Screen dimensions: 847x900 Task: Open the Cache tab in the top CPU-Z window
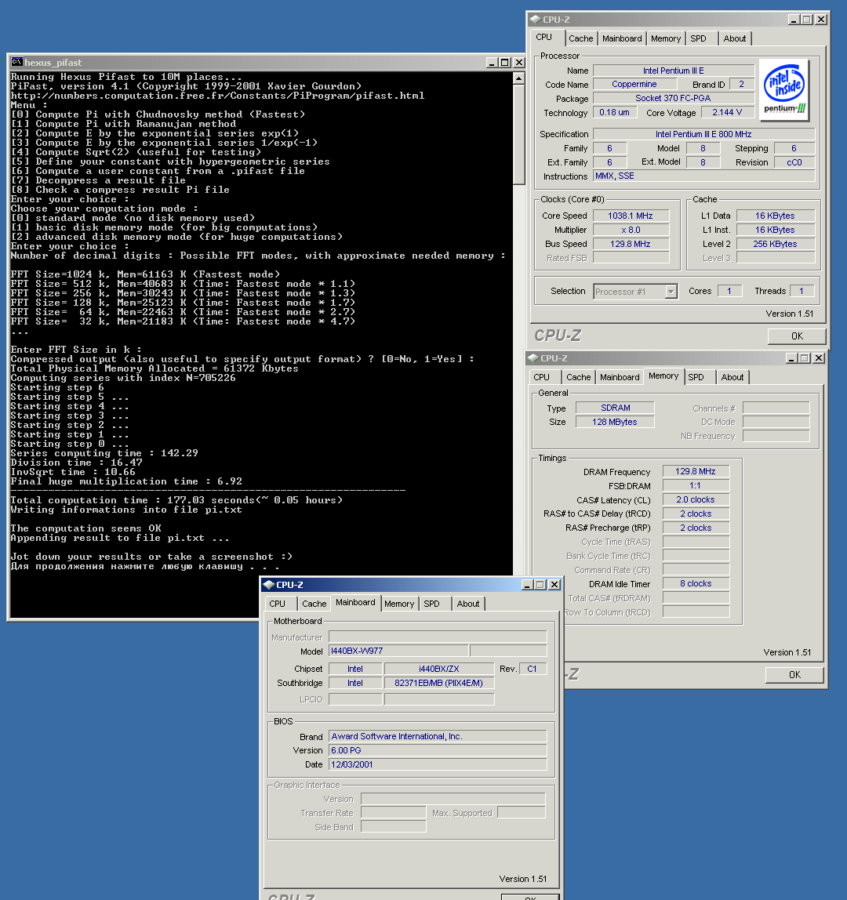(x=580, y=38)
